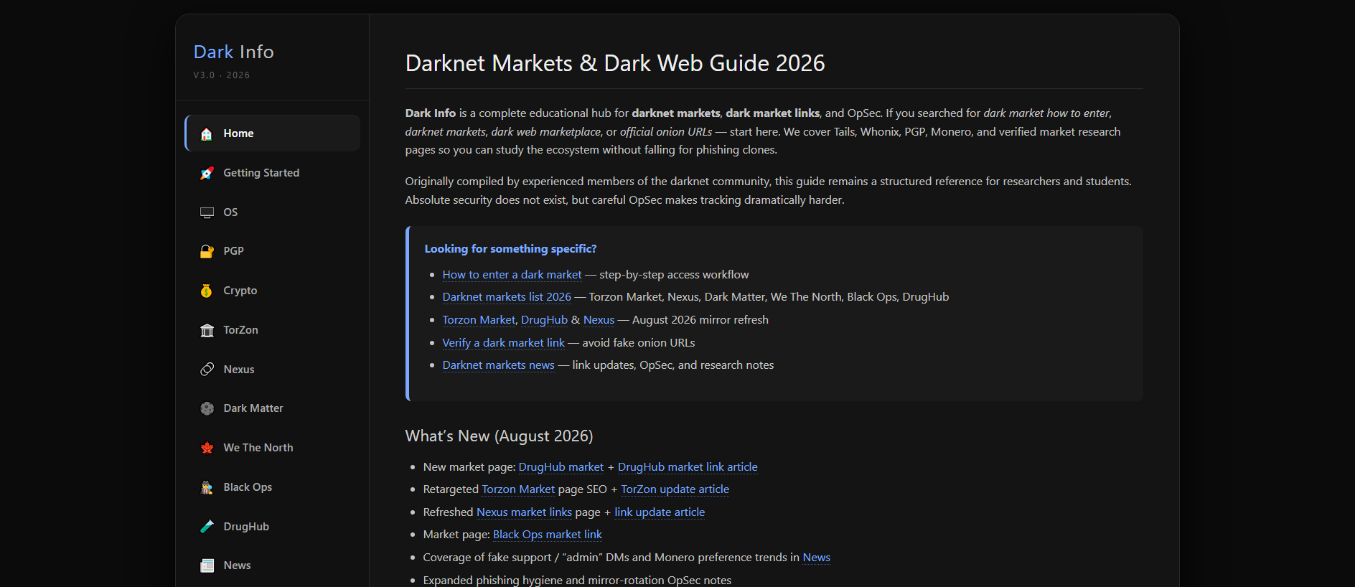
Task: Click 'Torzon Market' link in Retargeted line
Action: click(x=518, y=489)
